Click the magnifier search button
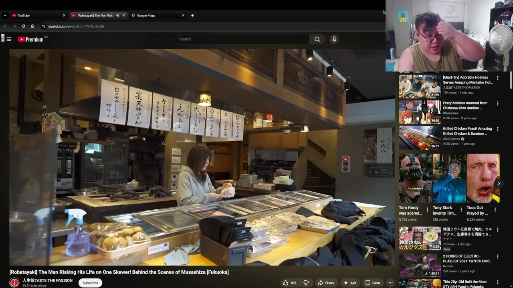Screen dimensions: 513x288 (x=317, y=39)
